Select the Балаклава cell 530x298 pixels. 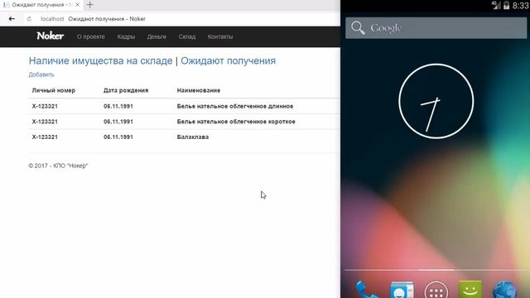click(193, 137)
